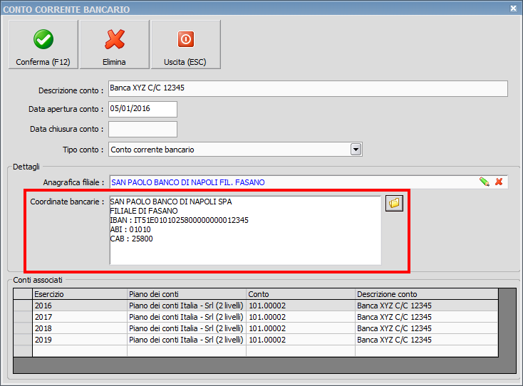Screen dimensions: 523x386
Task: Focus the Descrizione conto input field
Action: 308,89
